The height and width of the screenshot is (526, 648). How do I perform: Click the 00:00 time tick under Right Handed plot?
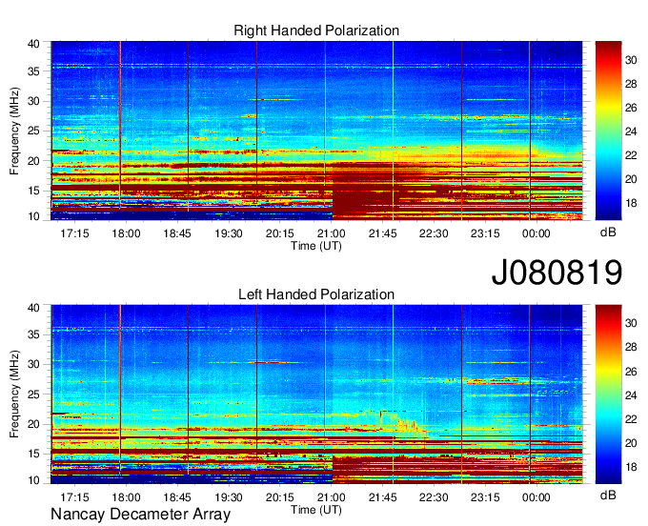click(536, 233)
